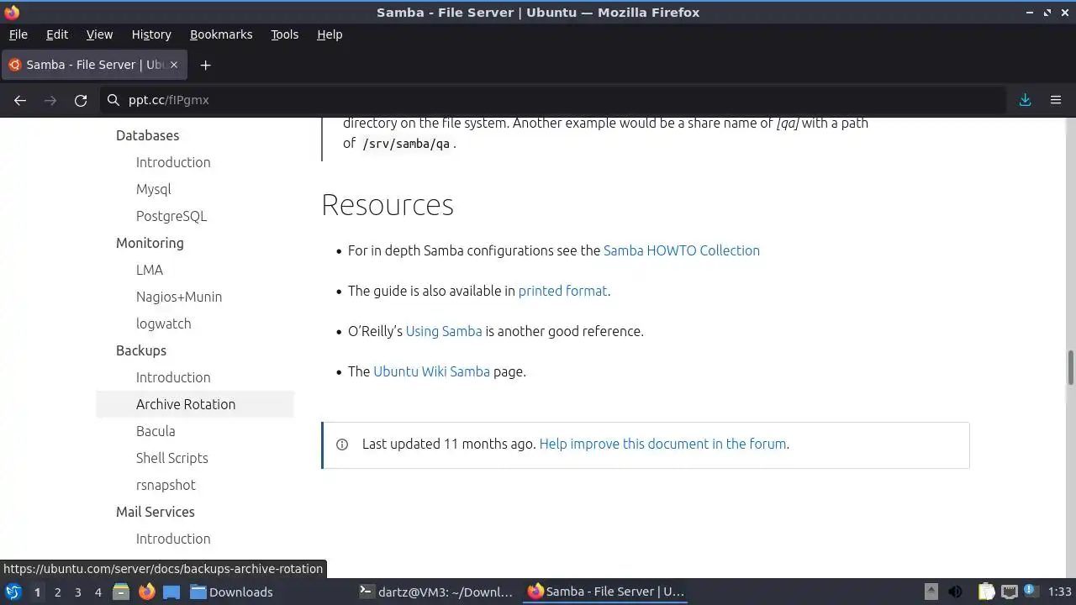This screenshot has height=605, width=1076.
Task: Open the File menu
Action: pyautogui.click(x=18, y=34)
